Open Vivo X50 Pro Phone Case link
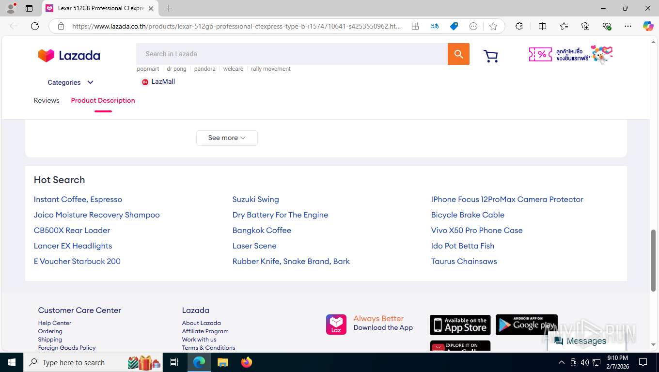Viewport: 659px width, 372px height. point(477,231)
